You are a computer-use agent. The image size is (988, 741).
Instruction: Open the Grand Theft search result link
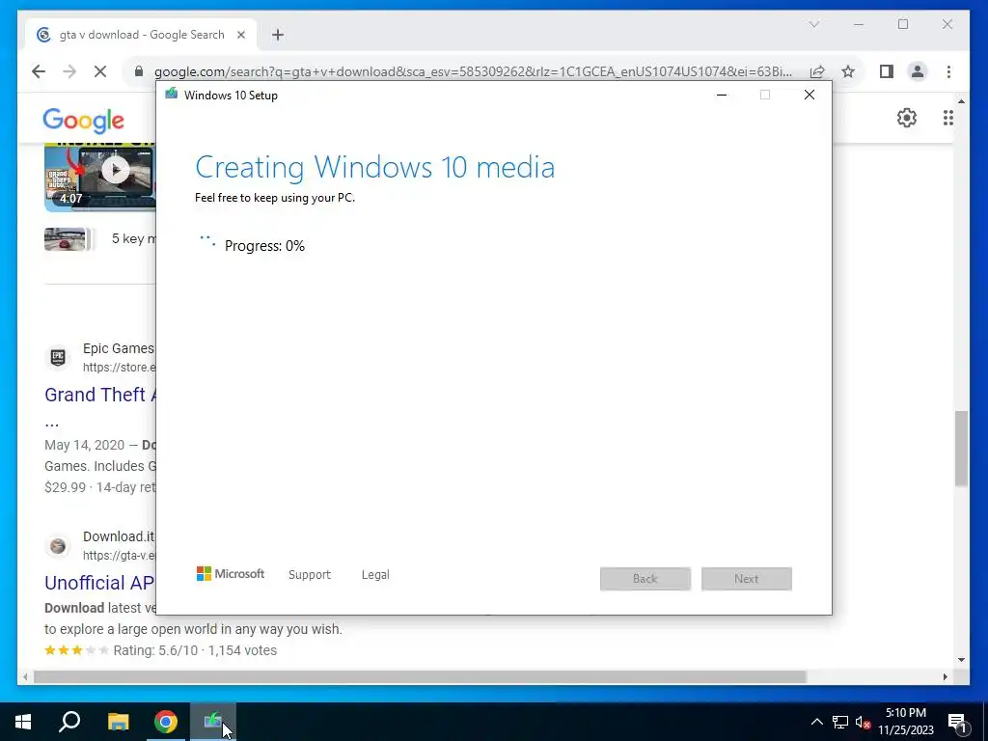(x=100, y=395)
